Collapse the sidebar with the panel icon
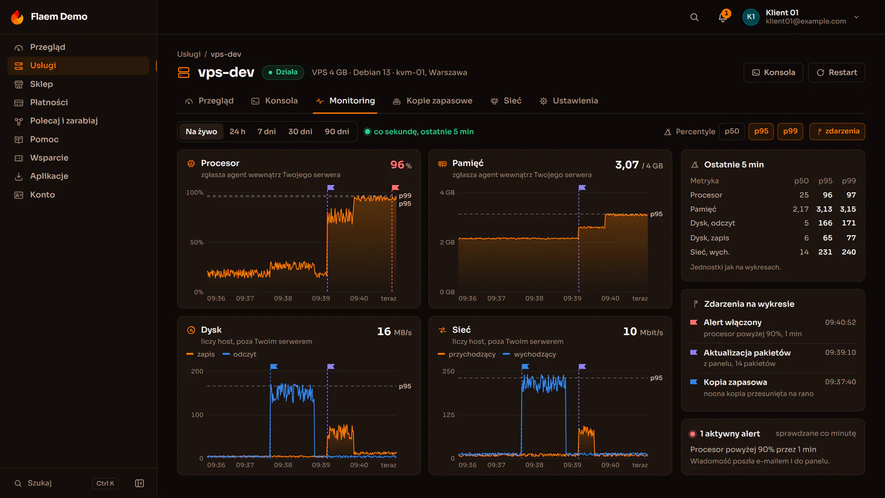 coord(139,483)
